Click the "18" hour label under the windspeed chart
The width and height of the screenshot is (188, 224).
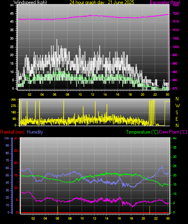tap(130, 94)
